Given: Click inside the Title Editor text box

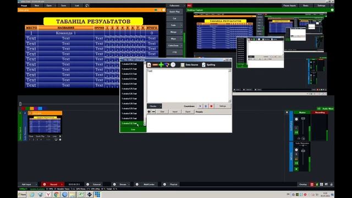Looking at the screenshot, I should point(188,86).
